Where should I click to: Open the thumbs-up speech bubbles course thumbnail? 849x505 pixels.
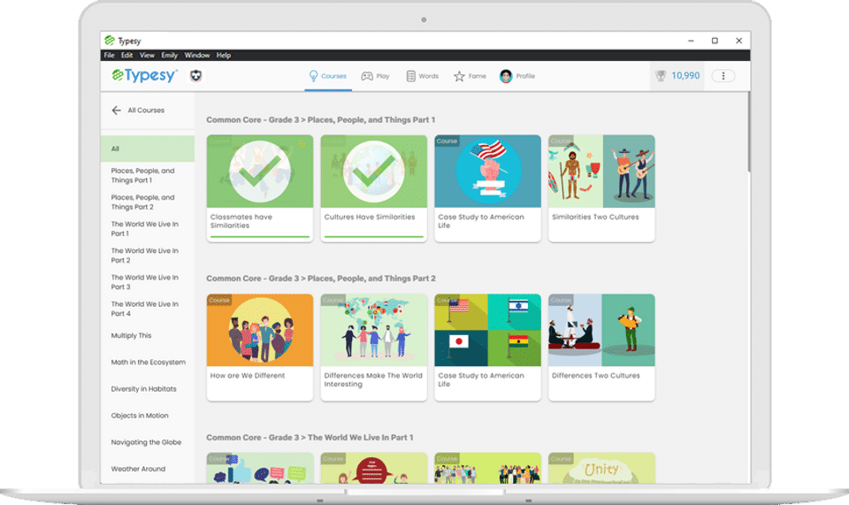pyautogui.click(x=260, y=468)
